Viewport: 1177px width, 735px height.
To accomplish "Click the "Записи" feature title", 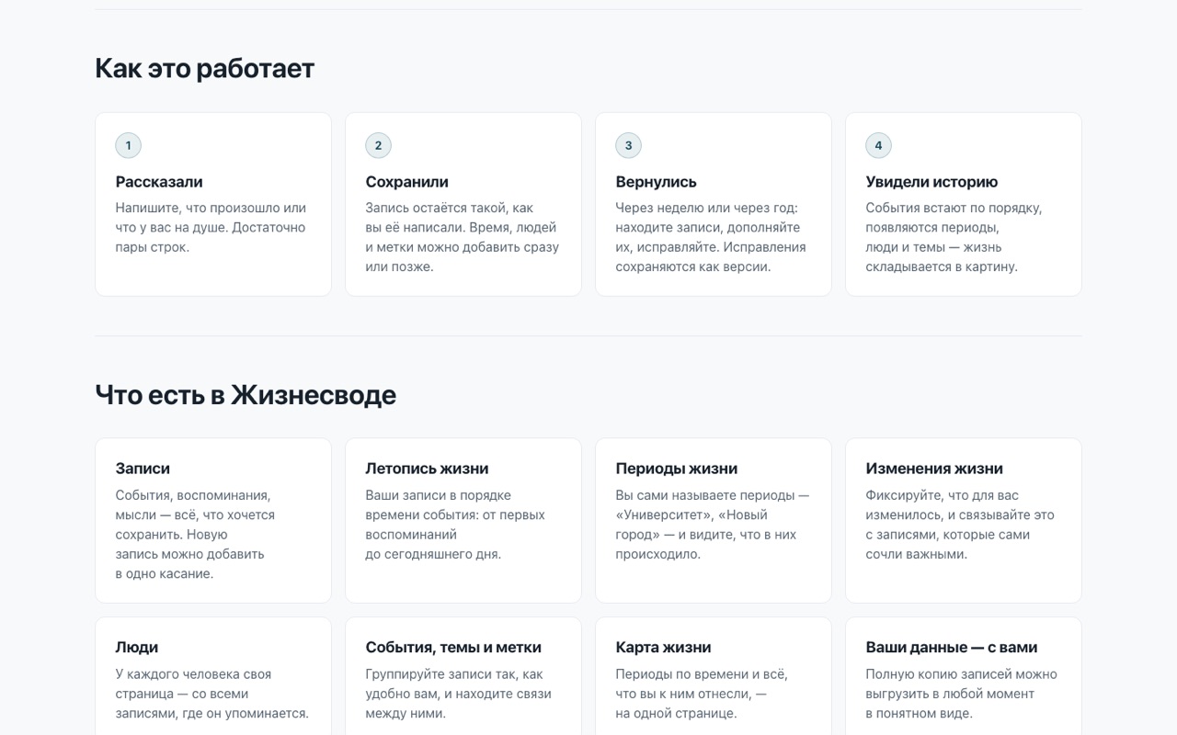I will click(143, 469).
